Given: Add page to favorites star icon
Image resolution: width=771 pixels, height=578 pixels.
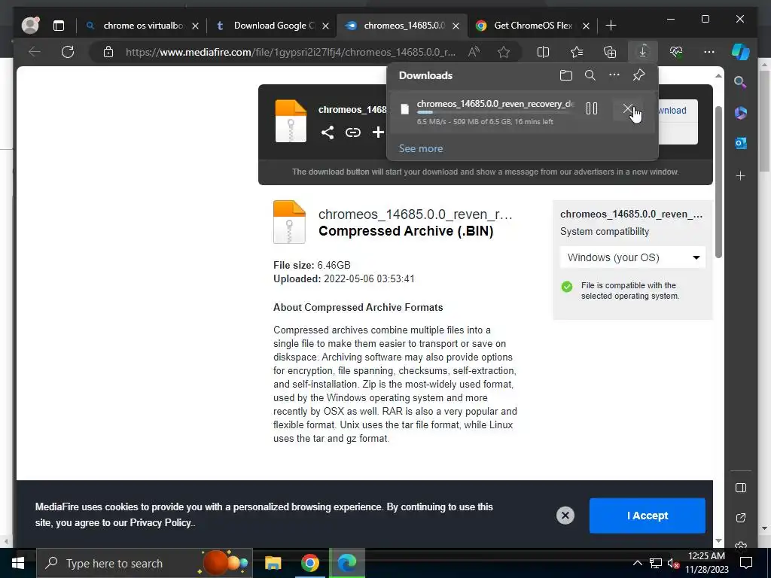Looking at the screenshot, I should click(x=504, y=52).
